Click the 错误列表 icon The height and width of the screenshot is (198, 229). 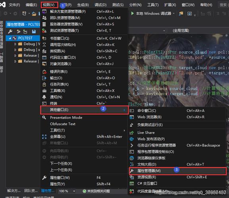click(44, 72)
